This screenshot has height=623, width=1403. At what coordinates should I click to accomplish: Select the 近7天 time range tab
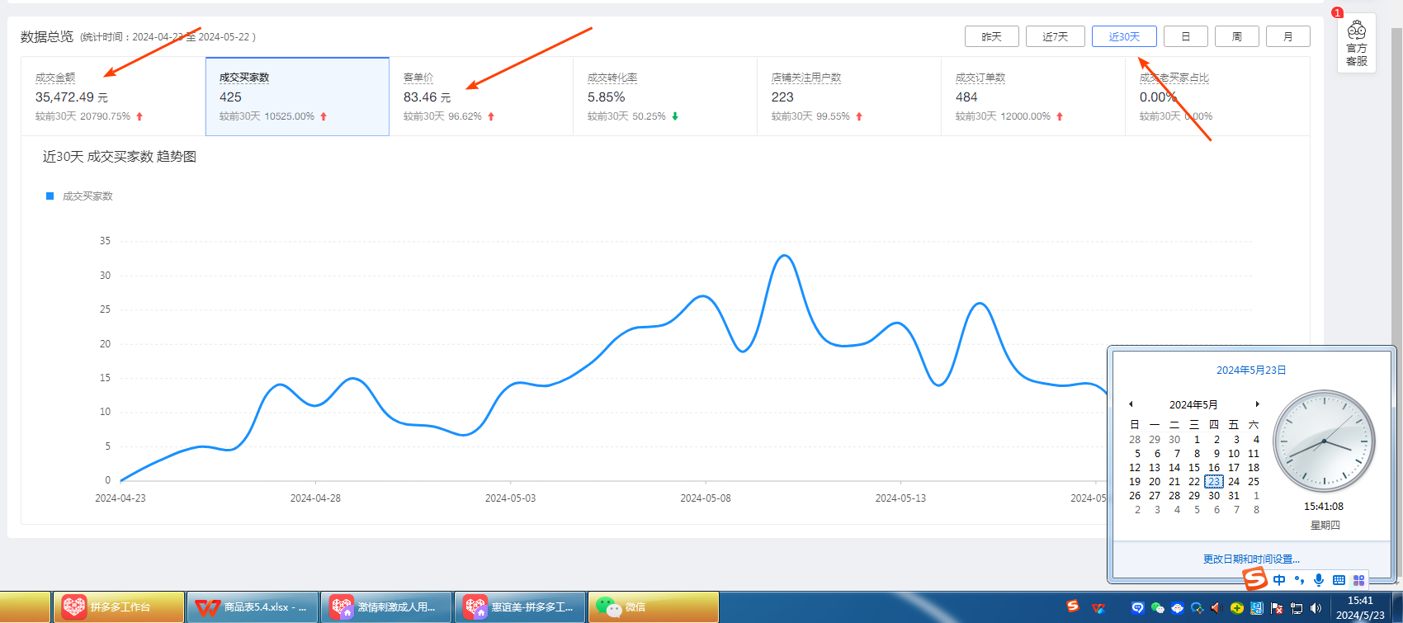(1055, 36)
